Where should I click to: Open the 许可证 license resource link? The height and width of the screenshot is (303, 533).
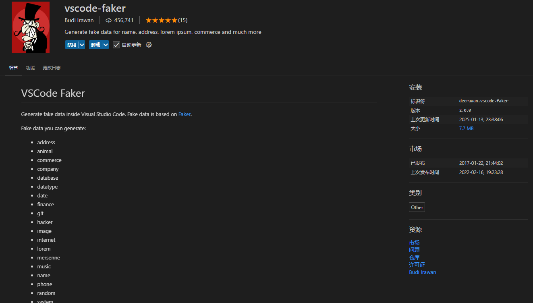[x=417, y=265]
